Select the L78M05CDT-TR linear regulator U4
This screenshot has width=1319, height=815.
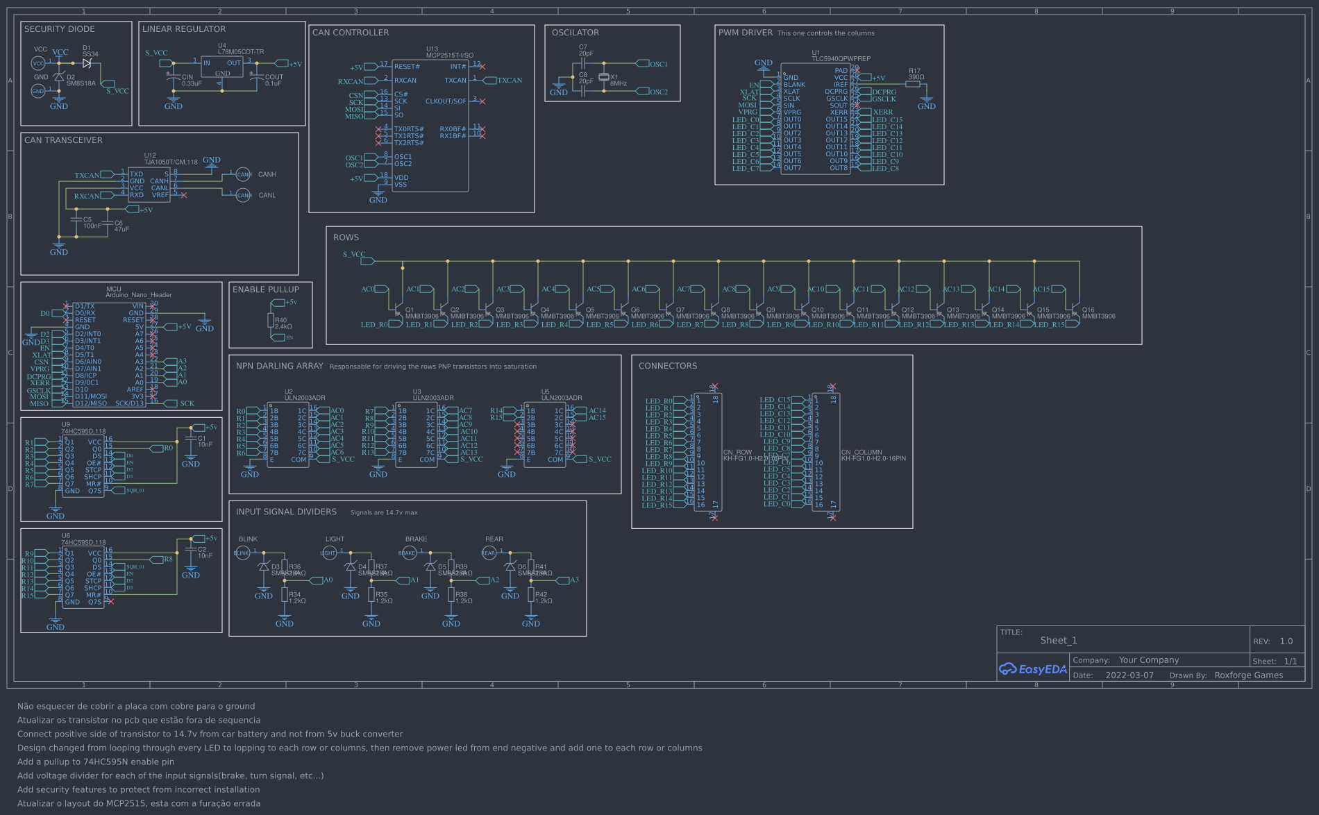[222, 66]
